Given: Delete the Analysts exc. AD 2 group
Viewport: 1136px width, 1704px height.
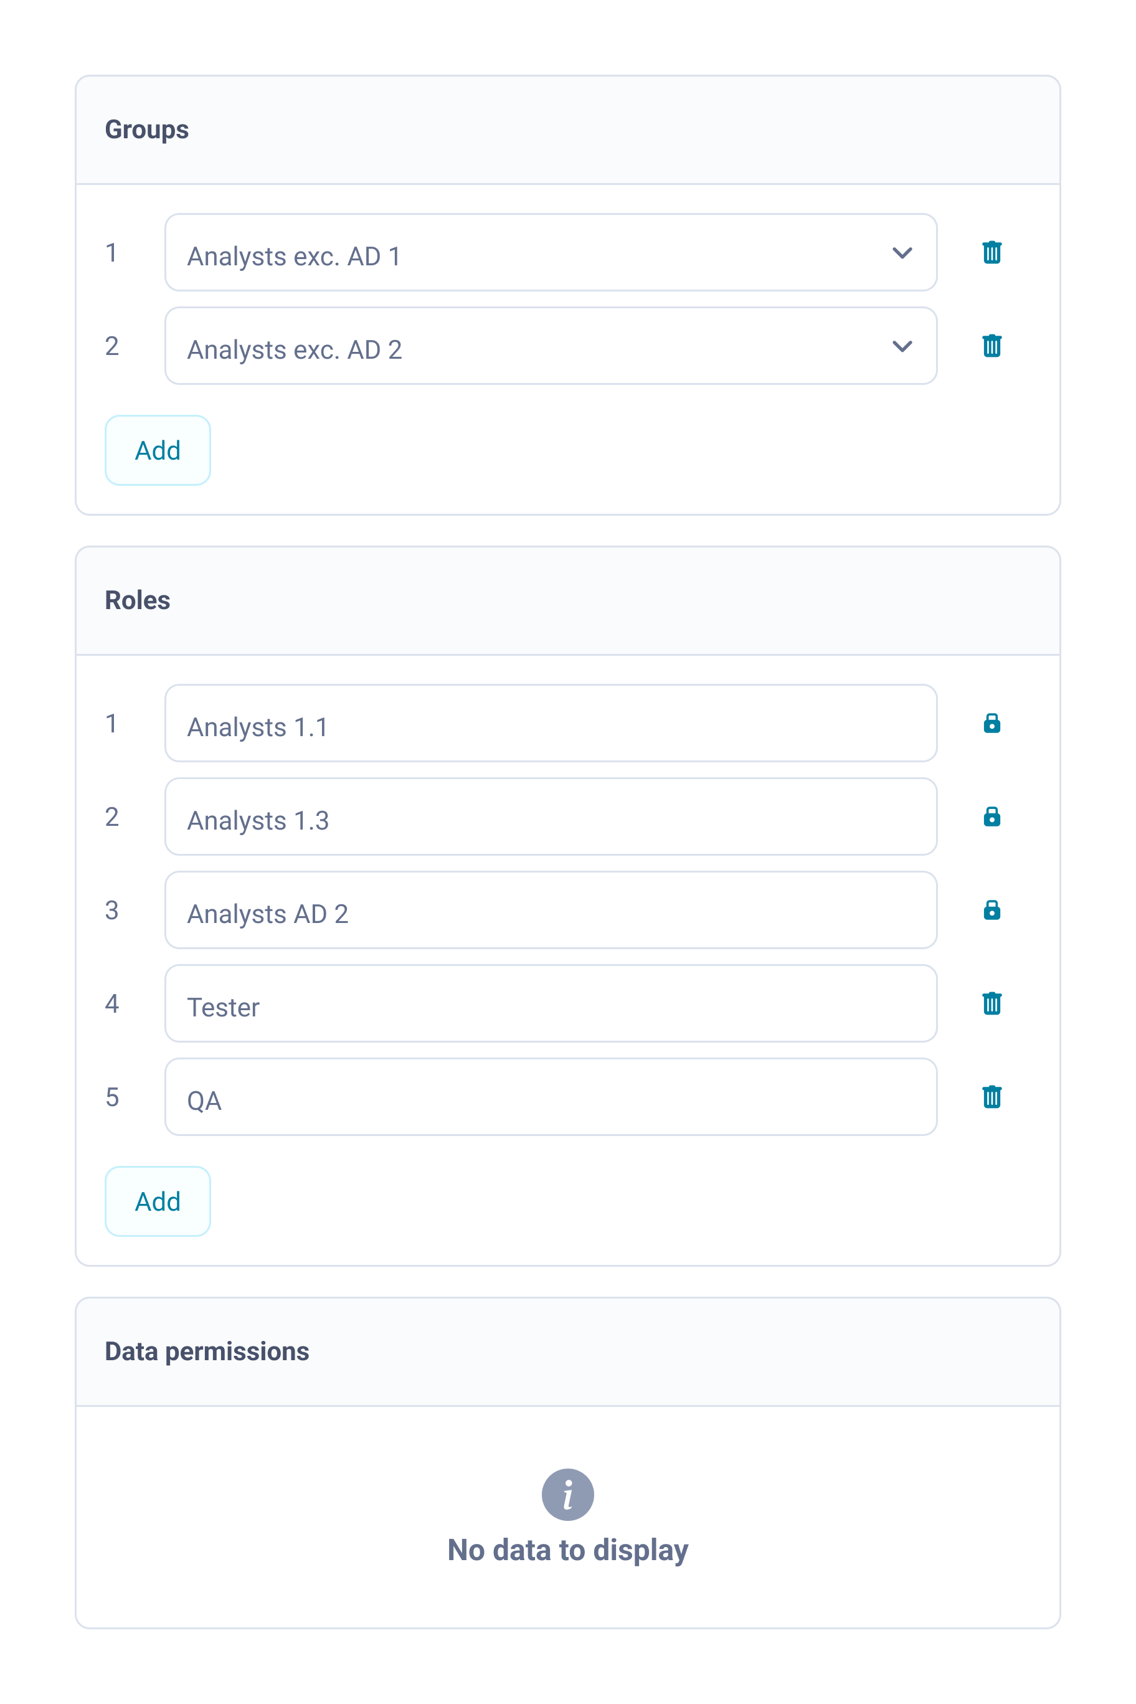Looking at the screenshot, I should click(991, 346).
